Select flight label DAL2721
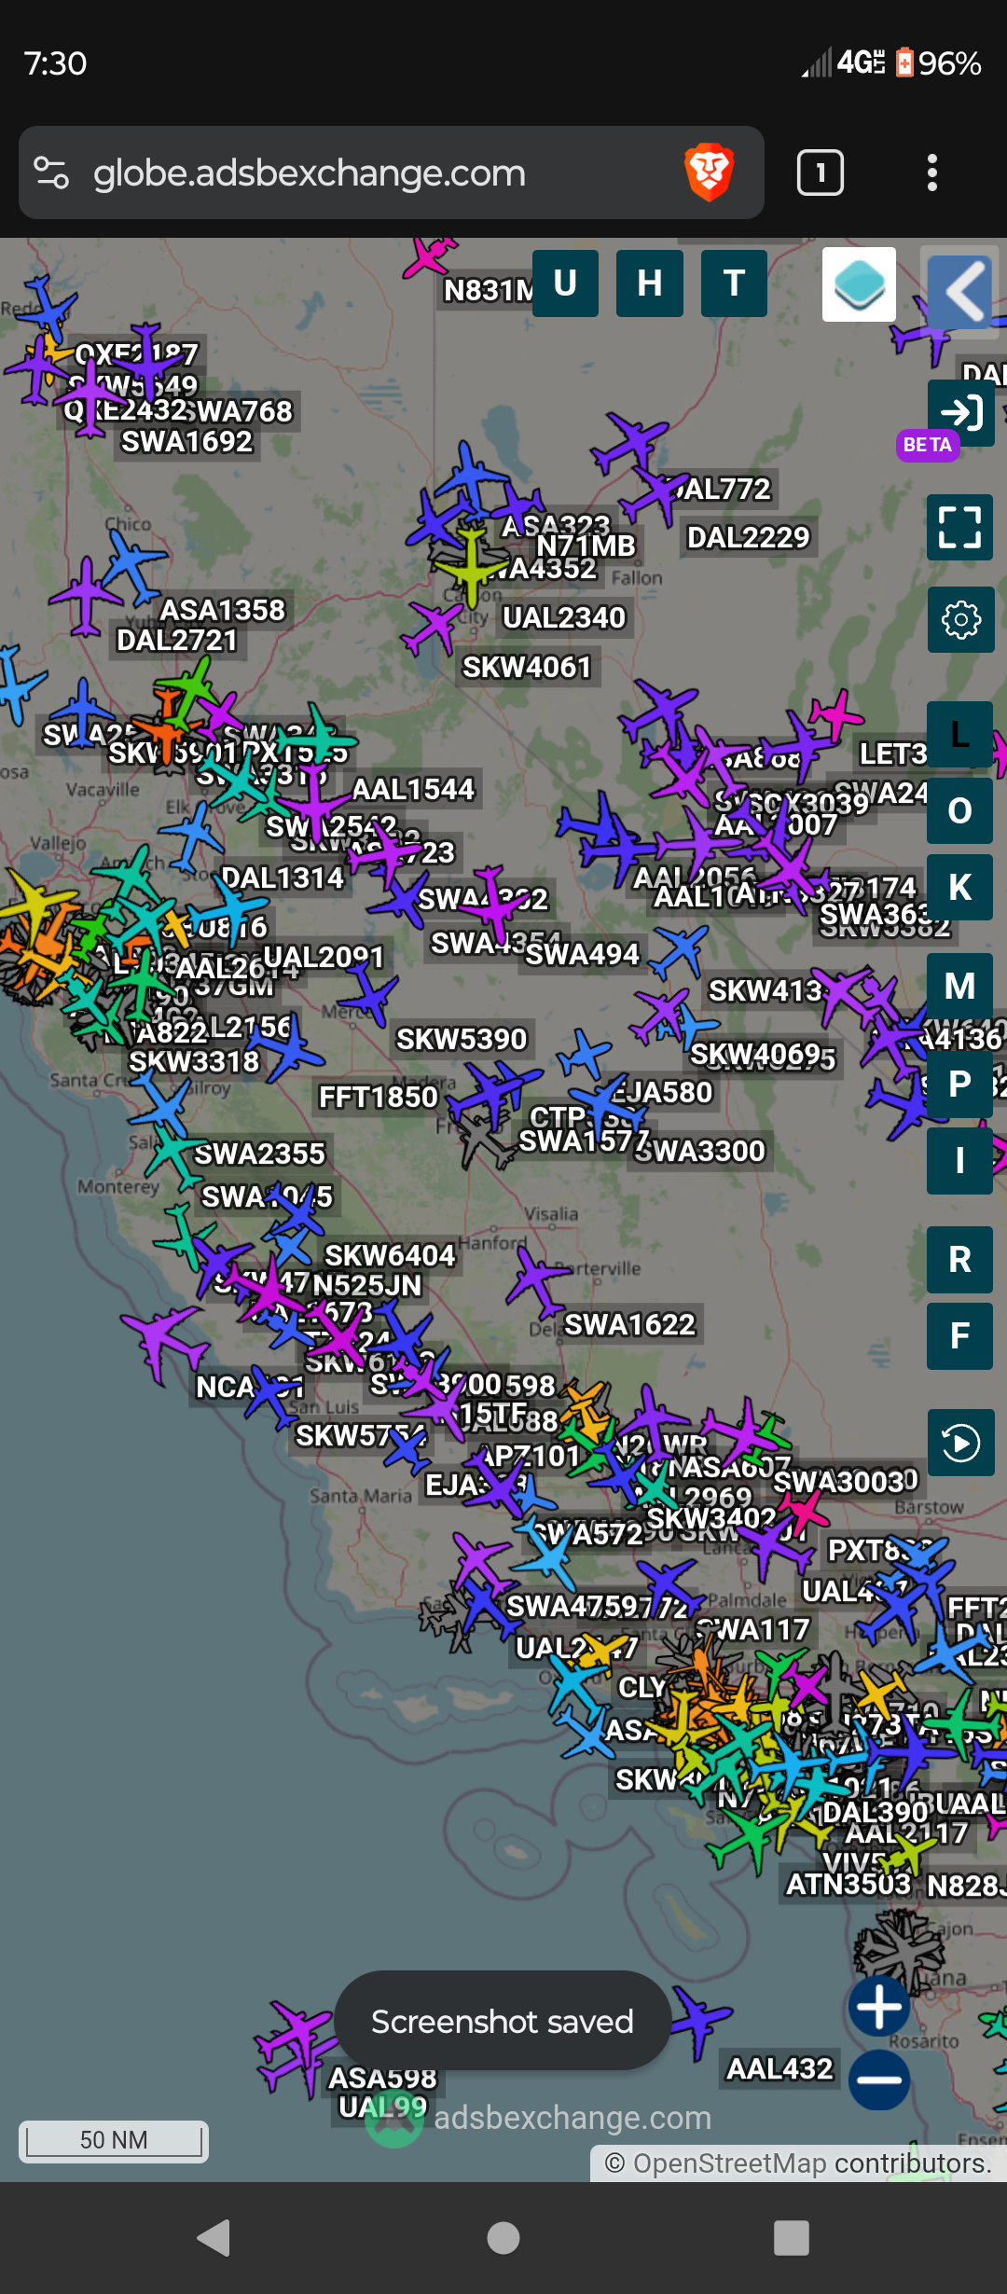Viewport: 1007px width, 2294px height. coord(177,641)
